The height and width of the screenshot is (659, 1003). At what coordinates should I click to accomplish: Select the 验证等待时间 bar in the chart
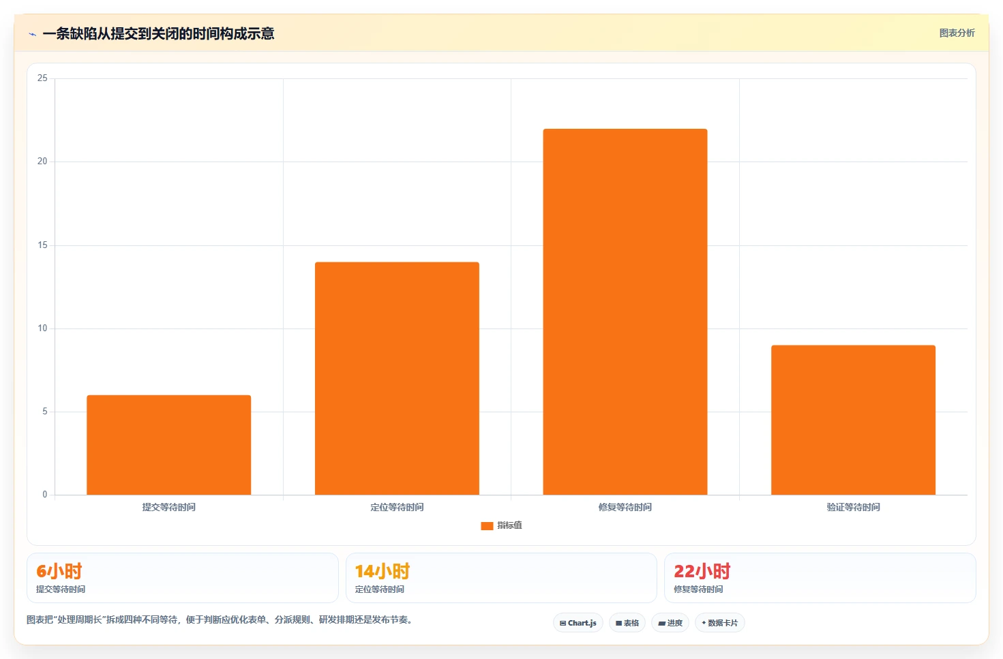pos(853,420)
